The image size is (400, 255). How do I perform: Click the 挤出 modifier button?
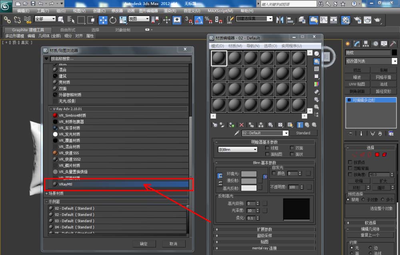tap(357, 70)
